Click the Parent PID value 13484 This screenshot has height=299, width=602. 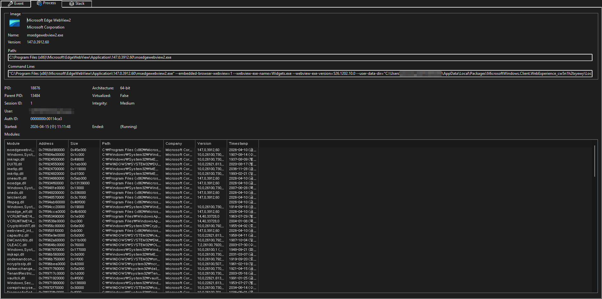[x=35, y=96]
